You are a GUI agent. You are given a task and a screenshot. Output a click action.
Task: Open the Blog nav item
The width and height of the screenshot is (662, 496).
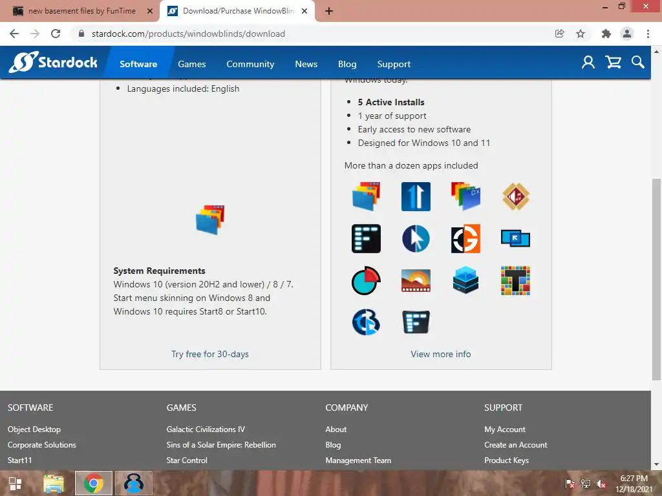point(347,64)
